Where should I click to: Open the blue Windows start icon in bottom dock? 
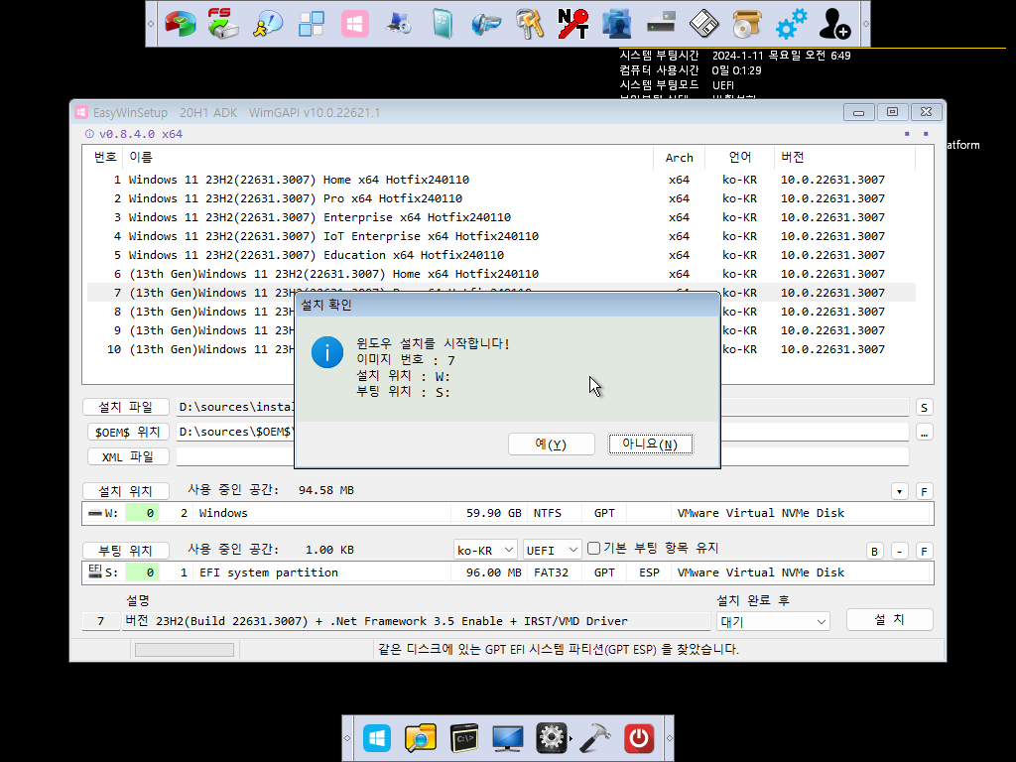pos(377,738)
